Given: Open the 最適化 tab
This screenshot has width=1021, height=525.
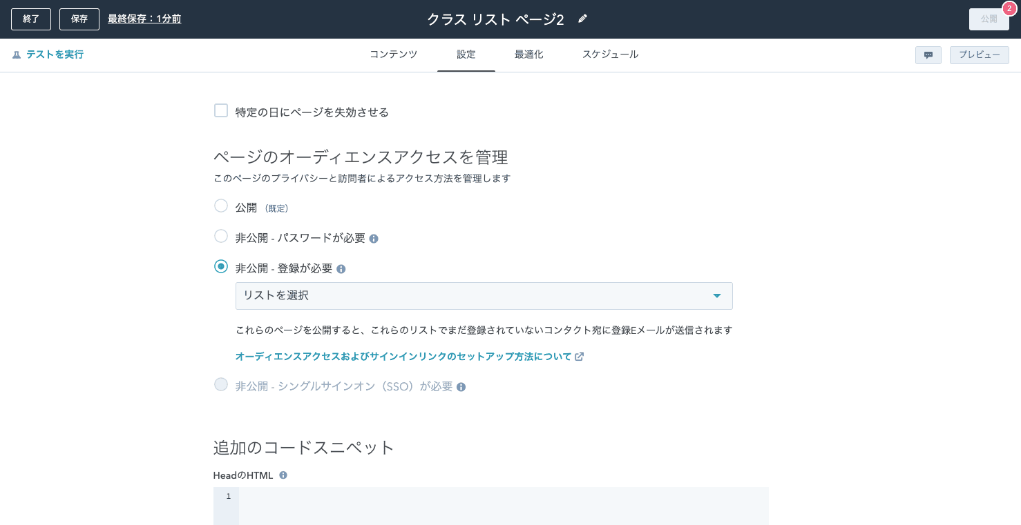Looking at the screenshot, I should [x=529, y=55].
